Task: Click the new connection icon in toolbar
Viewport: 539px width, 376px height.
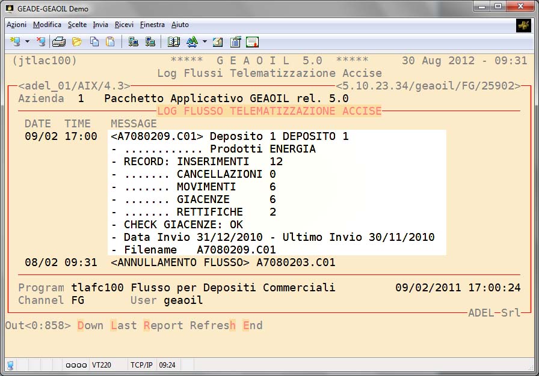Action: [x=15, y=41]
